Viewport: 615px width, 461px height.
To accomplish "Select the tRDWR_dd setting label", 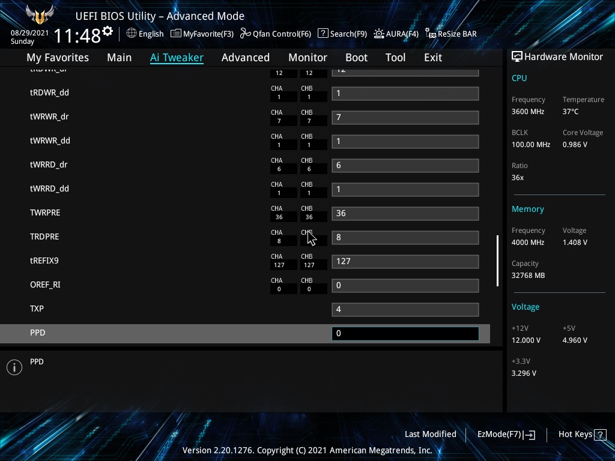I will coord(49,93).
